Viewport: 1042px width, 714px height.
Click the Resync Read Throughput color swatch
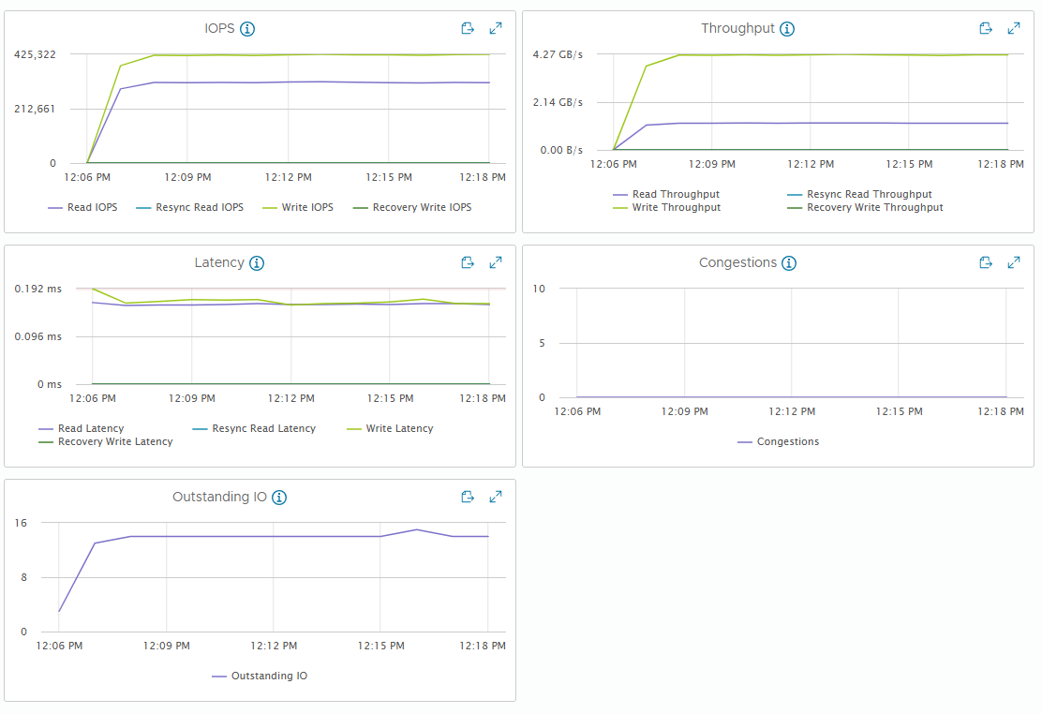[x=794, y=195]
